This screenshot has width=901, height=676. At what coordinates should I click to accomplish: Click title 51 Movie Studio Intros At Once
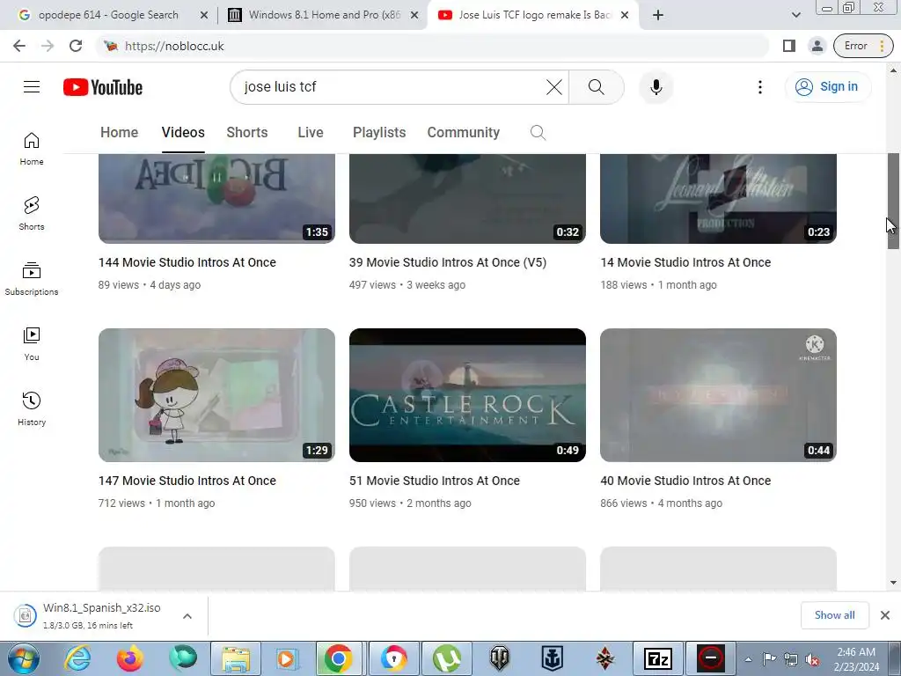(x=435, y=481)
